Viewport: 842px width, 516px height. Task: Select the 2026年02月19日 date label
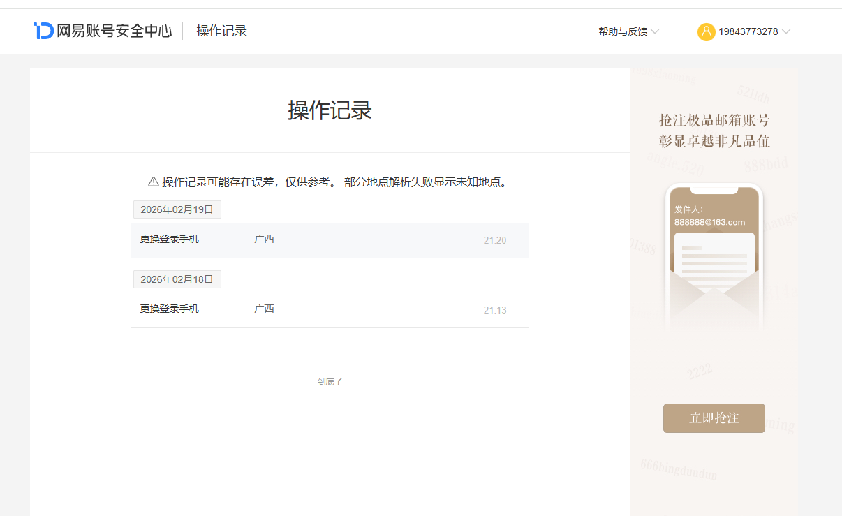point(177,209)
